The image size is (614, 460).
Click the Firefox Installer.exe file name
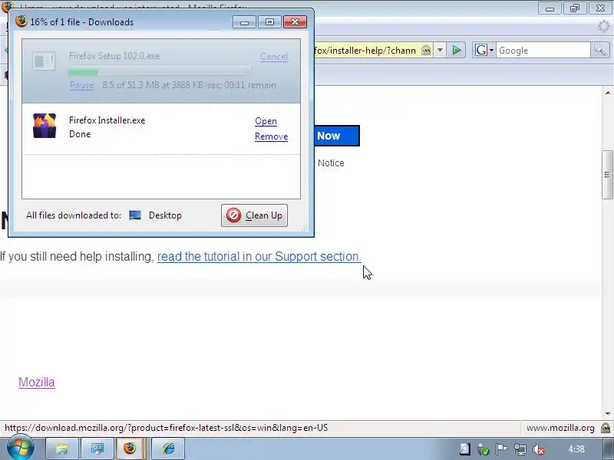tap(107, 120)
